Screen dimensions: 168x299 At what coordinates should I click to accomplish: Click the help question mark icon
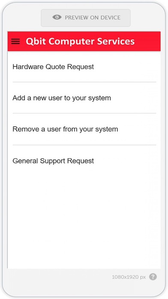(x=153, y=277)
